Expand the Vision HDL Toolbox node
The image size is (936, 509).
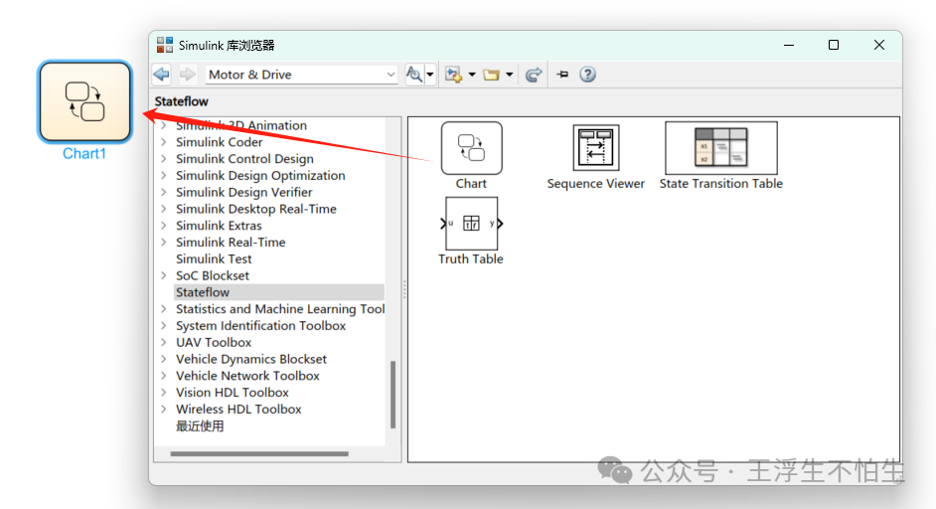point(164,393)
